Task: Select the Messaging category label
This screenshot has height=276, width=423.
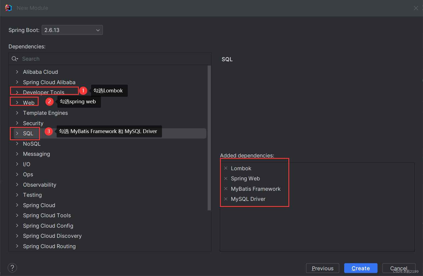Action: tap(36, 154)
